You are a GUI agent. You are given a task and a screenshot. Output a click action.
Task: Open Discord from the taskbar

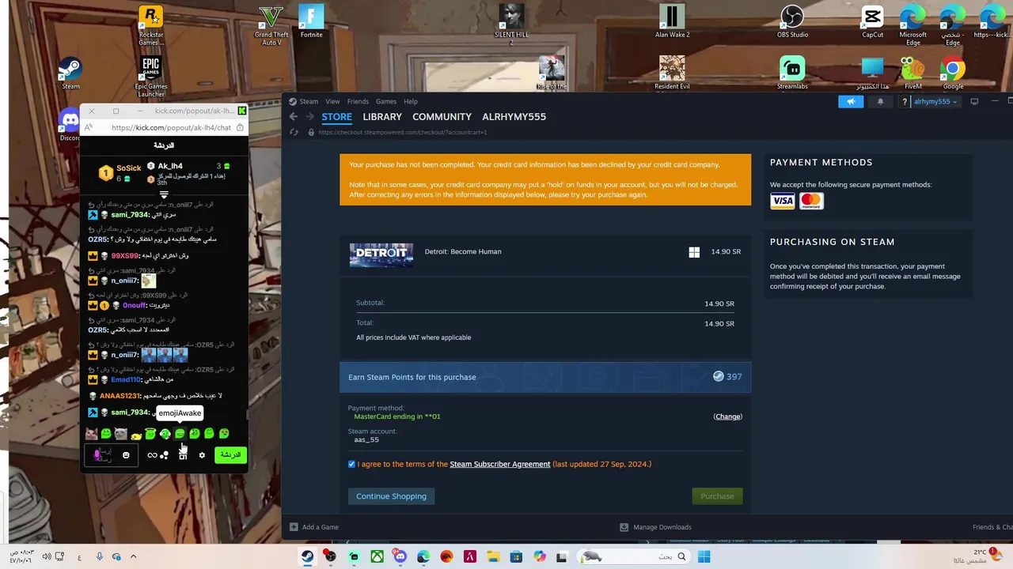(x=400, y=556)
